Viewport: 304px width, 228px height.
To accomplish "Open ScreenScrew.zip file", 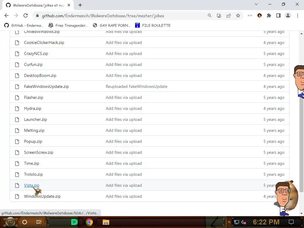I will 39,153.
